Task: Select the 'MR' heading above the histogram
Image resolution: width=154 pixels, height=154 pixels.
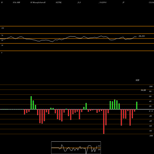Action: [137, 80]
